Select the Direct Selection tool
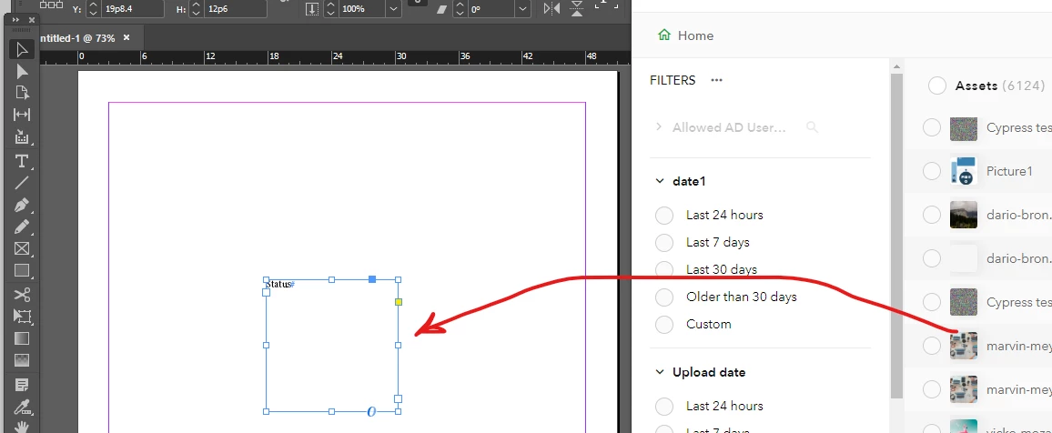Image resolution: width=1052 pixels, height=433 pixels. pyautogui.click(x=22, y=71)
